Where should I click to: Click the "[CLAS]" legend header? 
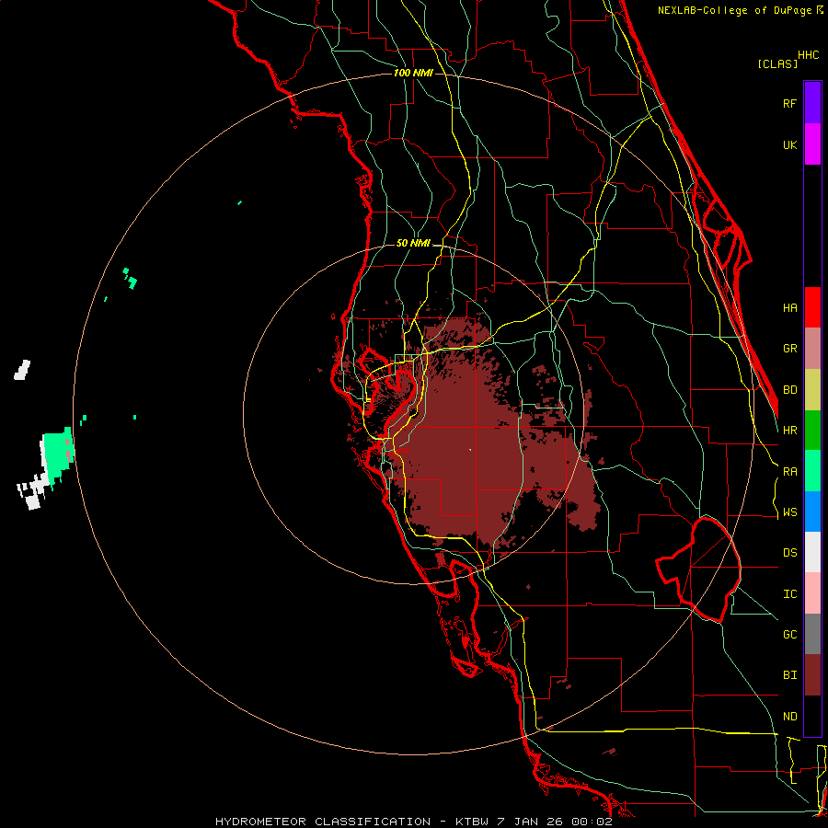[777, 63]
